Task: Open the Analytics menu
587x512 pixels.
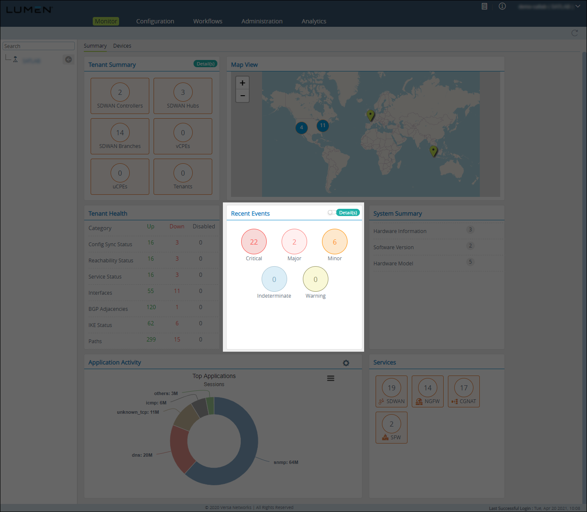Action: [313, 21]
